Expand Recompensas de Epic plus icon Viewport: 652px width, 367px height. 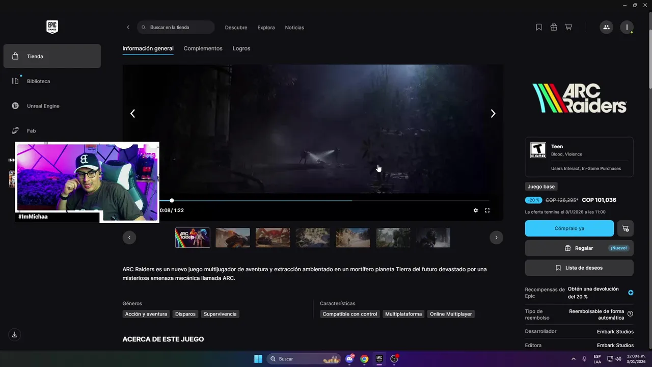pyautogui.click(x=631, y=293)
